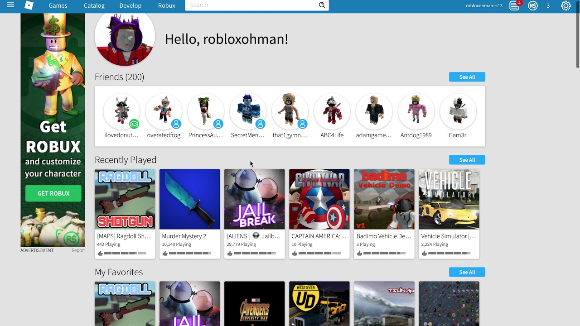
Task: Open friend ABC4Life's avatar
Action: point(332,111)
